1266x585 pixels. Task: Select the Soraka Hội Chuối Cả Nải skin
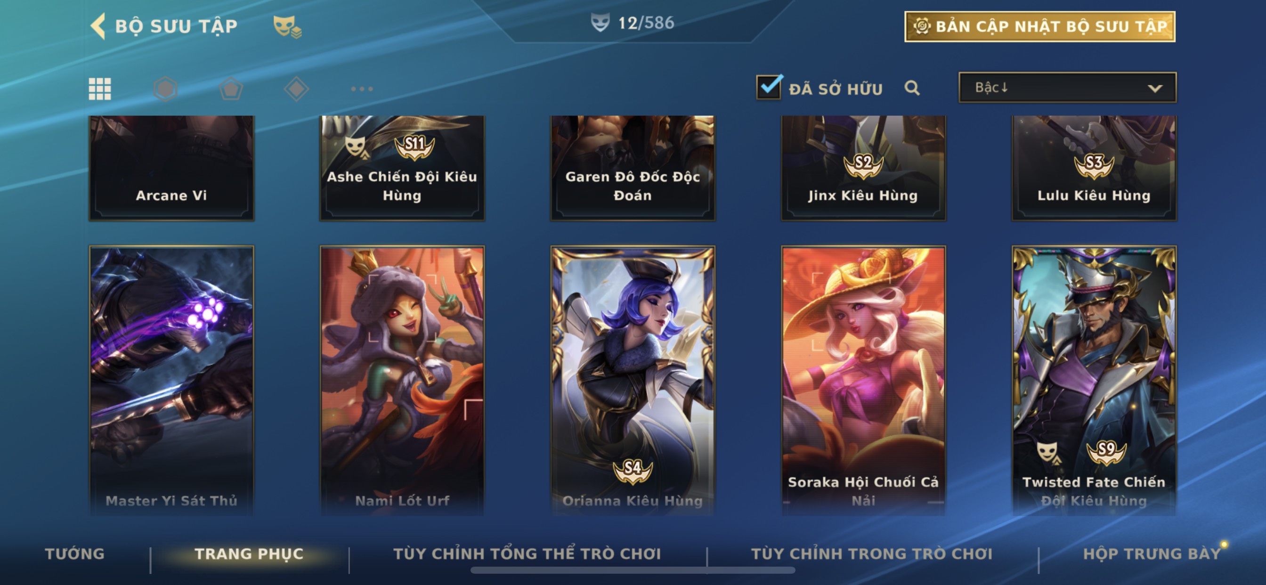pyautogui.click(x=863, y=380)
